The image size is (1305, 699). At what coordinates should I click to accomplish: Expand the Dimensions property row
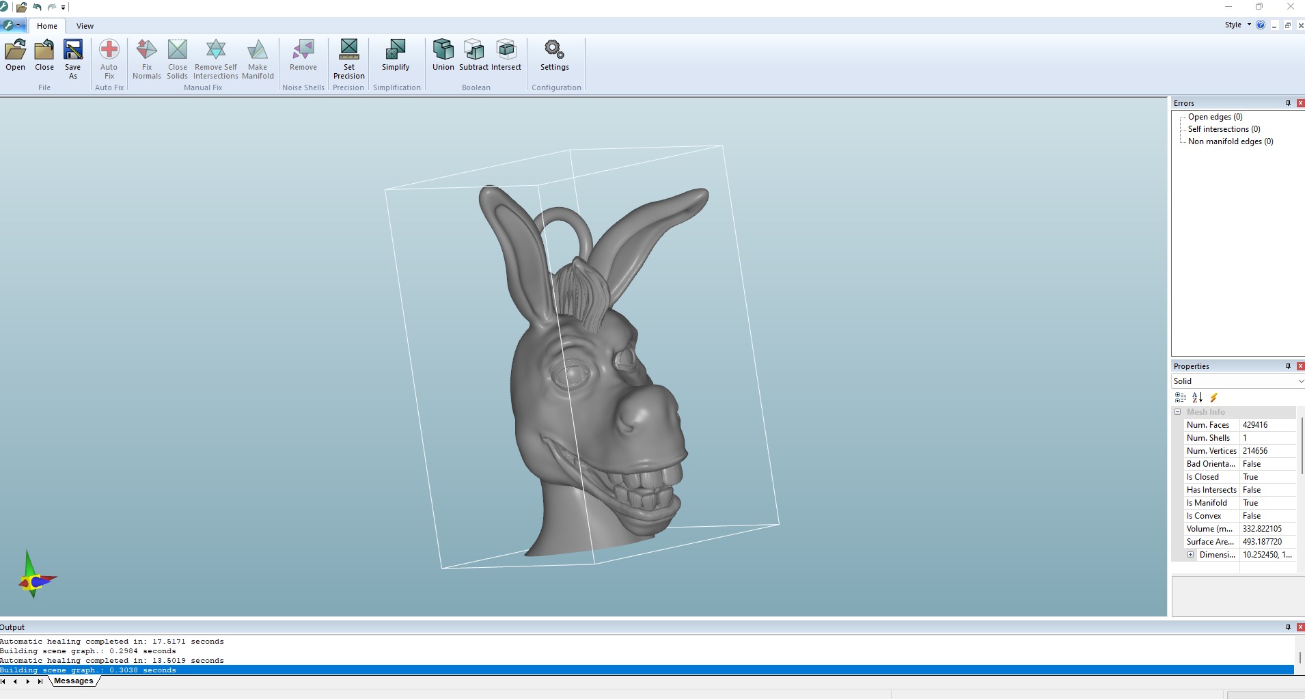(1191, 555)
